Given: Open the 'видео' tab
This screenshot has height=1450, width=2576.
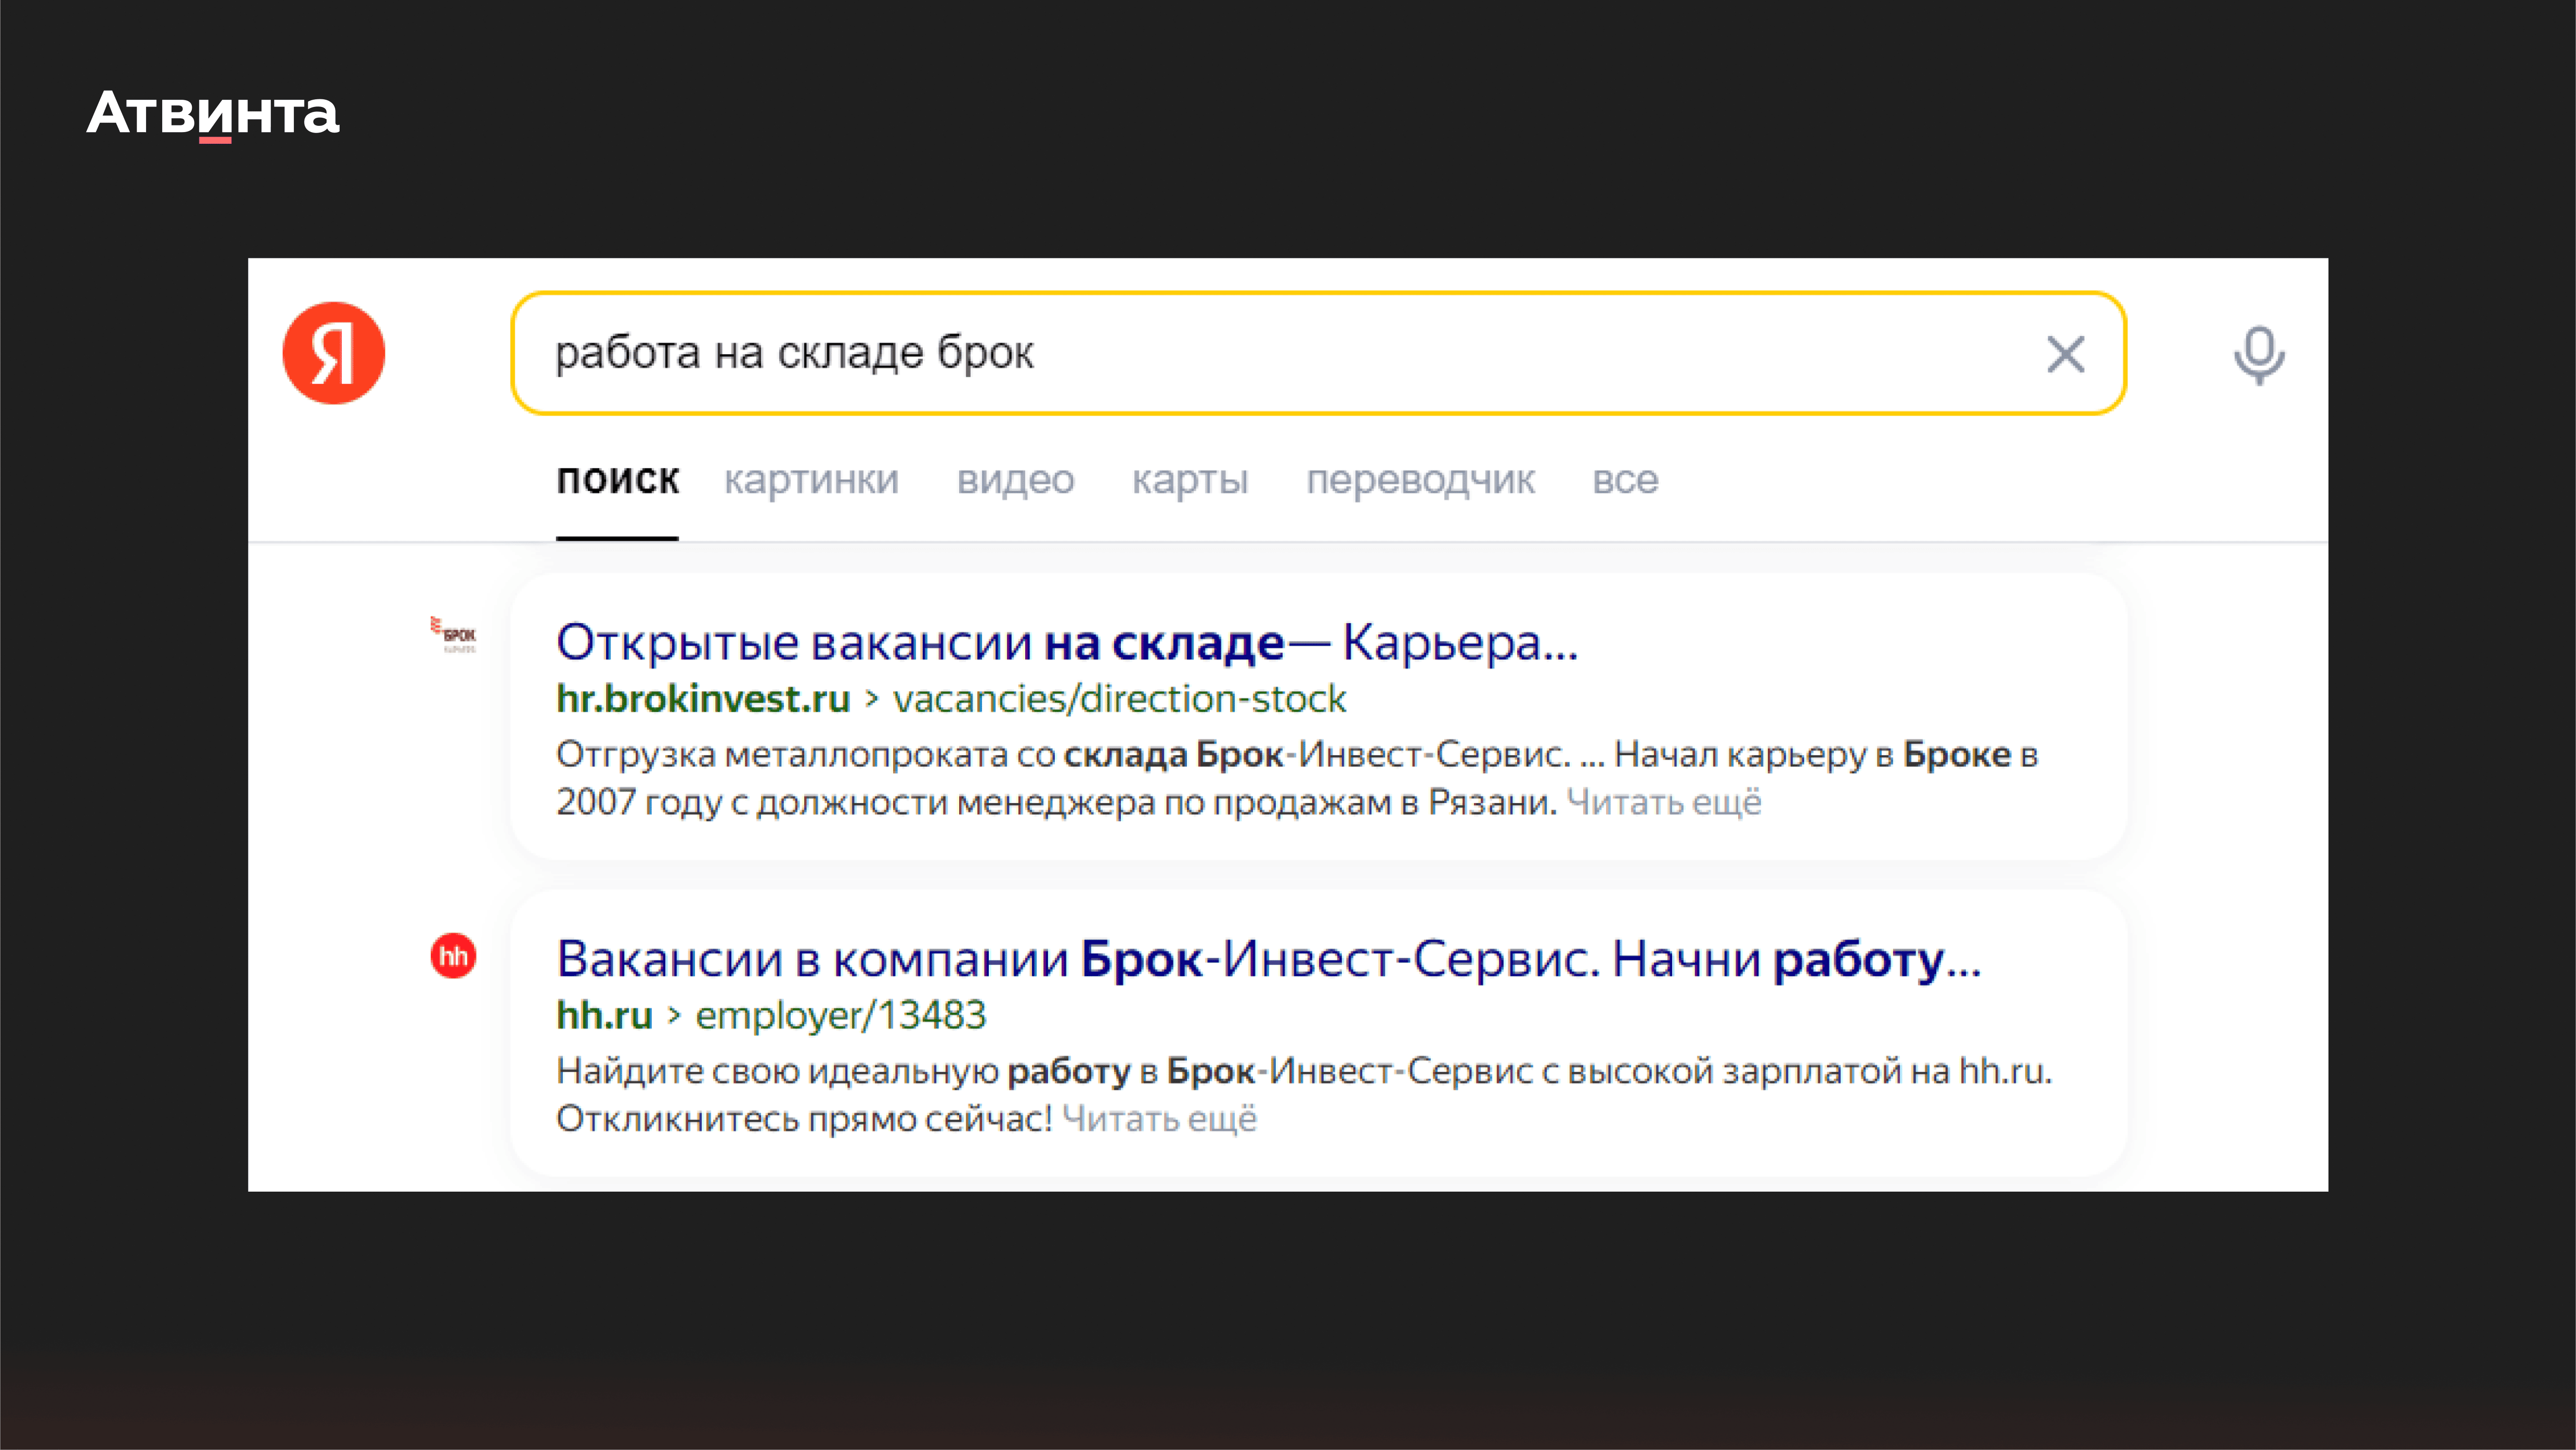Looking at the screenshot, I should tap(1015, 480).
